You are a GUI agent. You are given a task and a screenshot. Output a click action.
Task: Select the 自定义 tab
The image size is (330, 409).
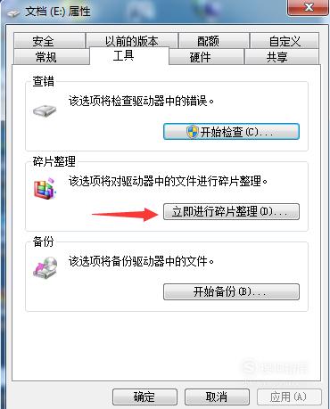pyautogui.click(x=285, y=40)
